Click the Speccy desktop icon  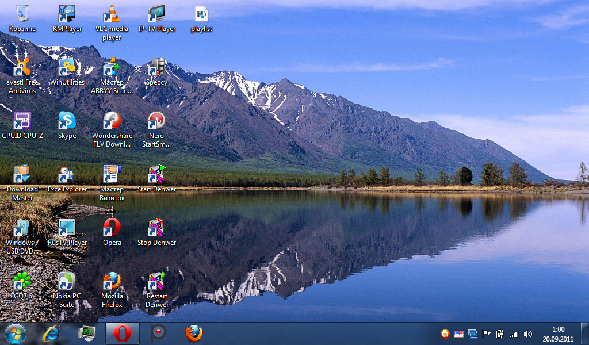click(x=156, y=68)
